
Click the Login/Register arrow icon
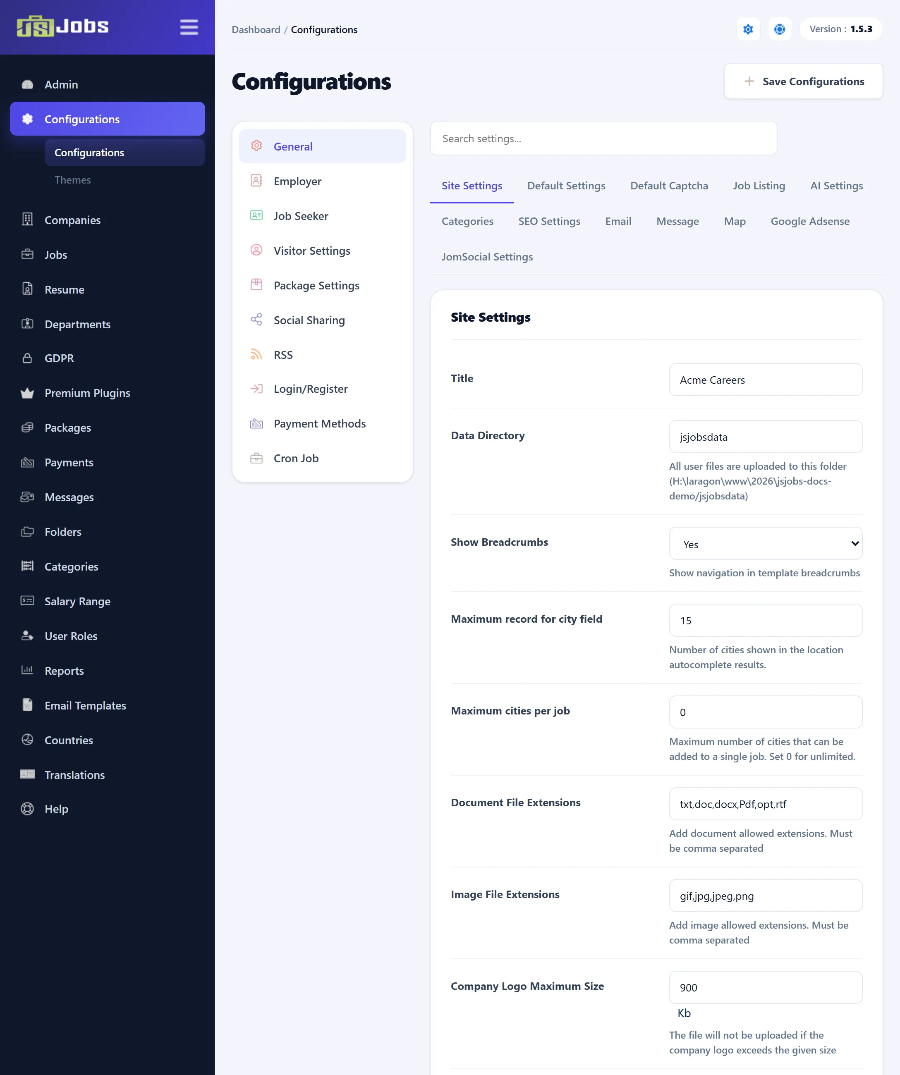point(256,389)
